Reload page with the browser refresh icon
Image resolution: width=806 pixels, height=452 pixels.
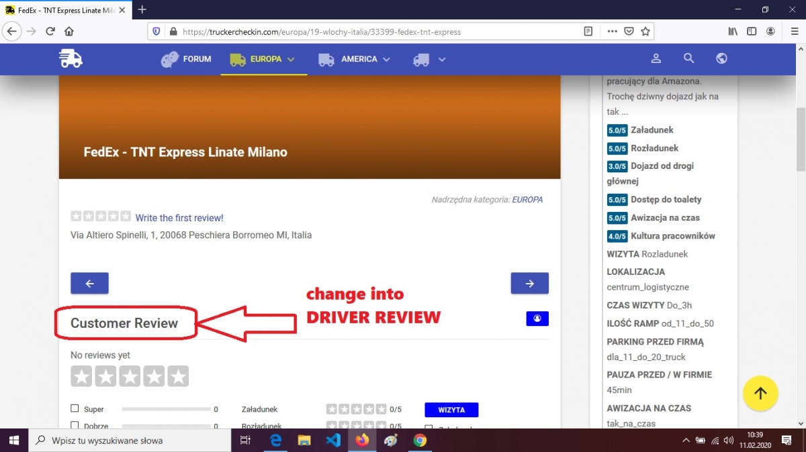coord(50,31)
